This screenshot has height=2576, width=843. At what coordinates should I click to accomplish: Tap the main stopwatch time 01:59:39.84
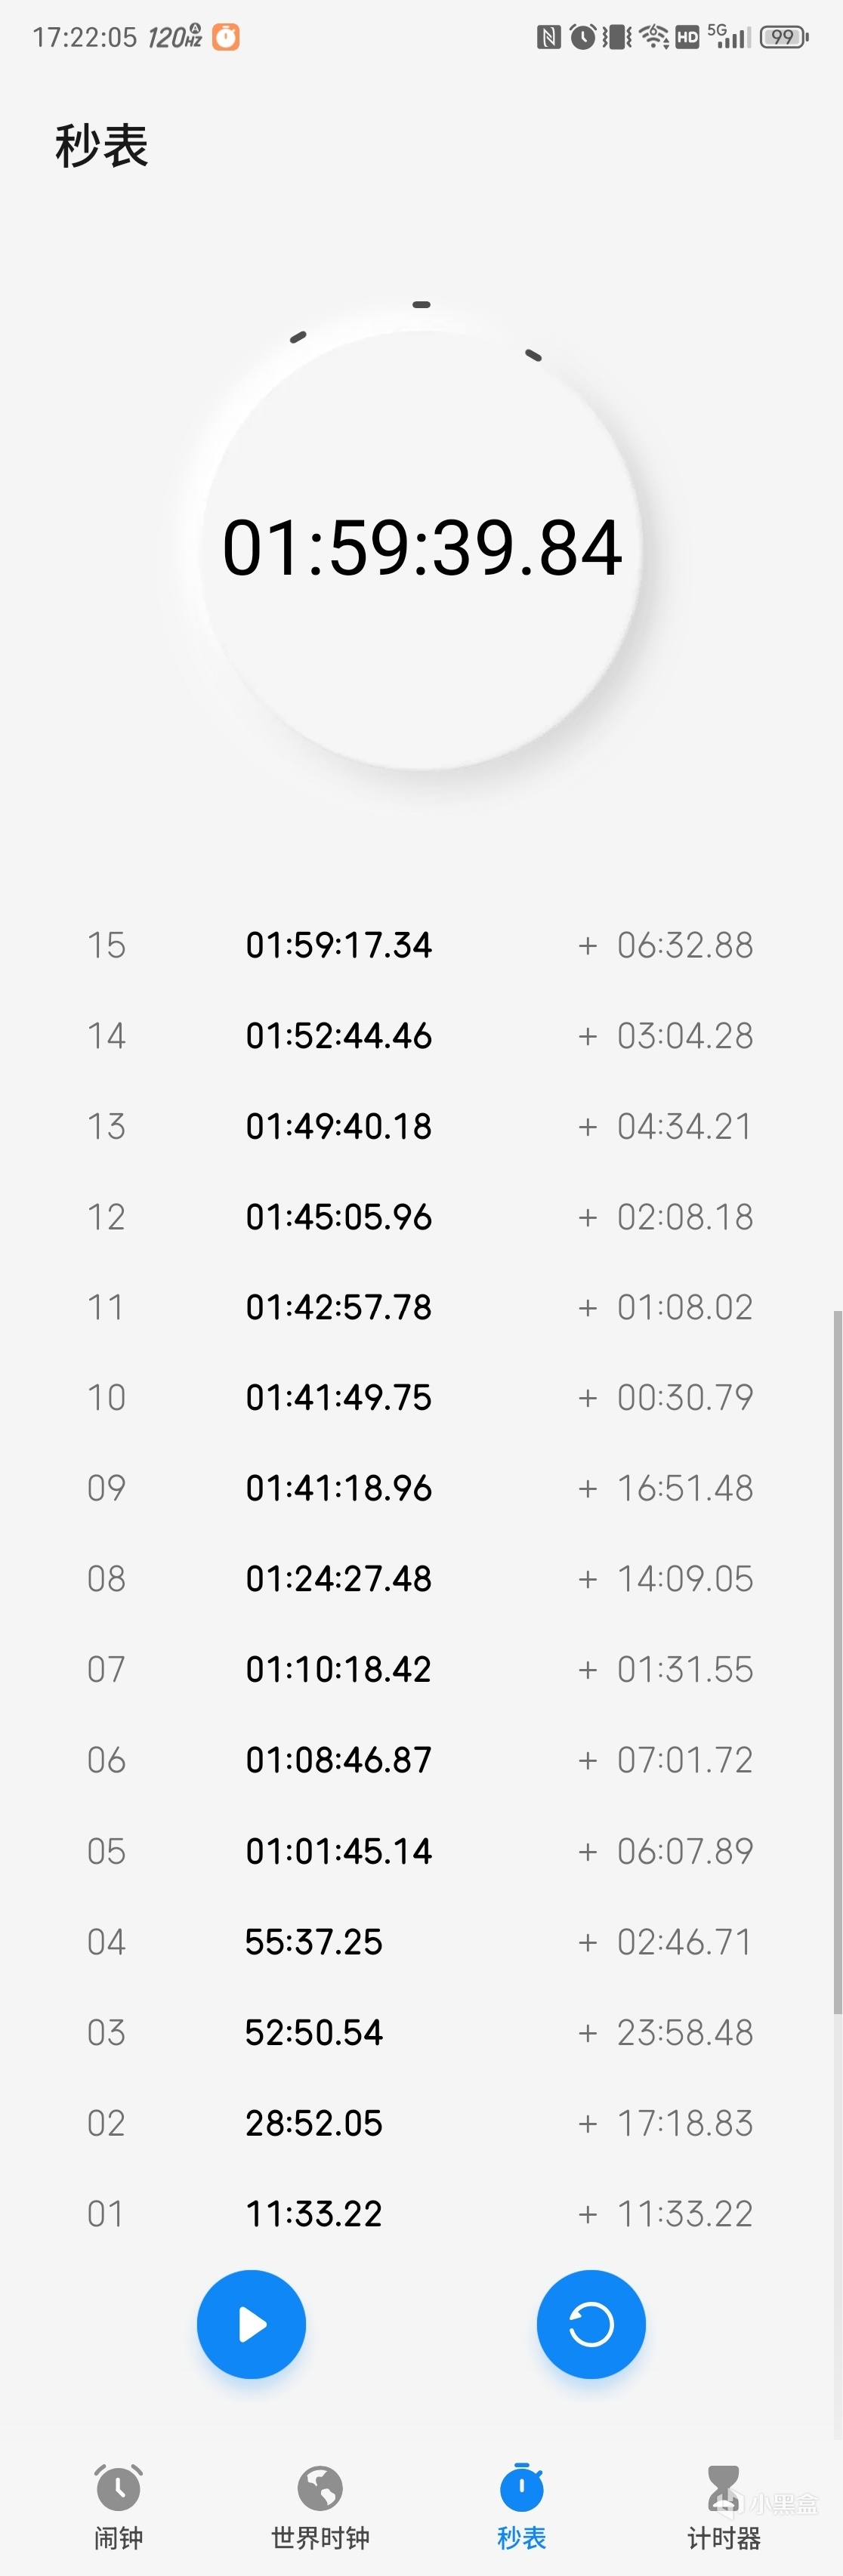click(422, 548)
